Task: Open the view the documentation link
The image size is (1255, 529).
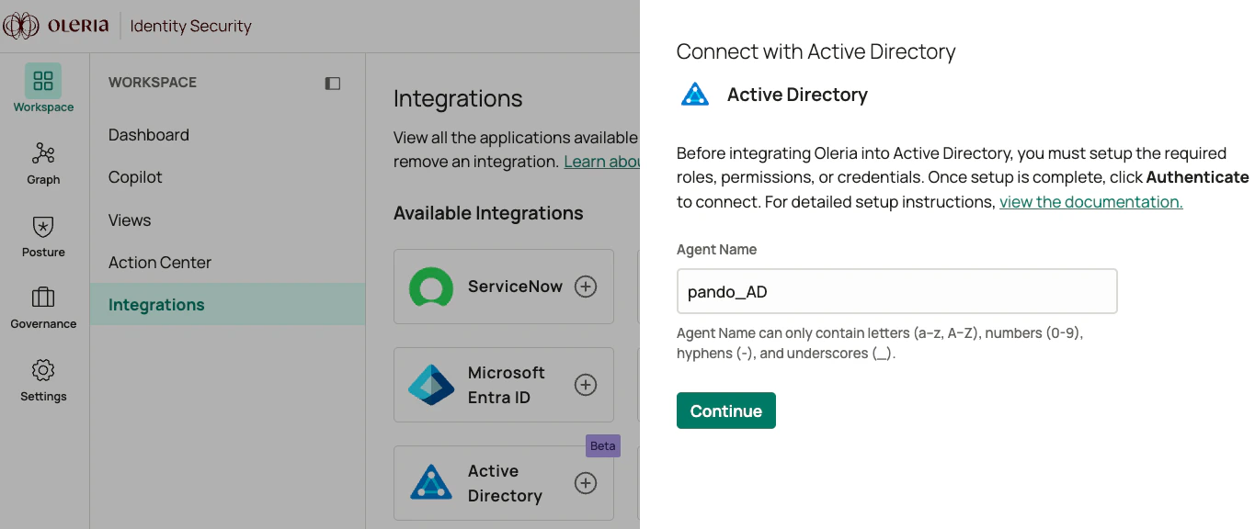Action: click(1091, 202)
